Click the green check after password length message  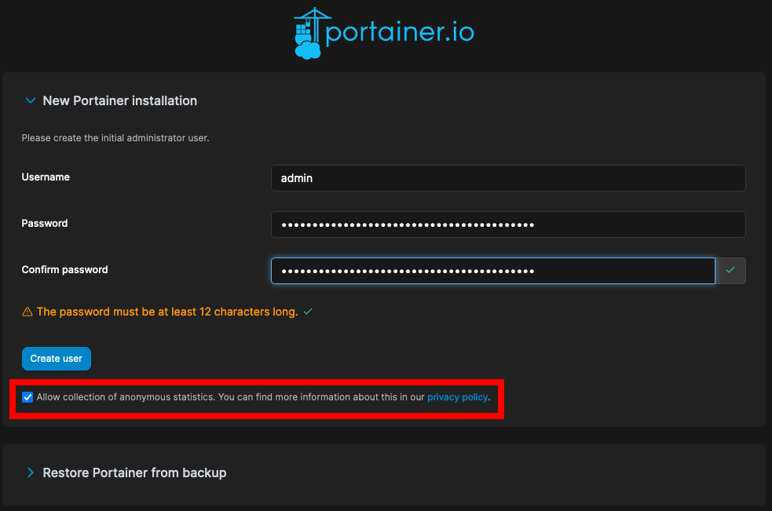pos(308,312)
